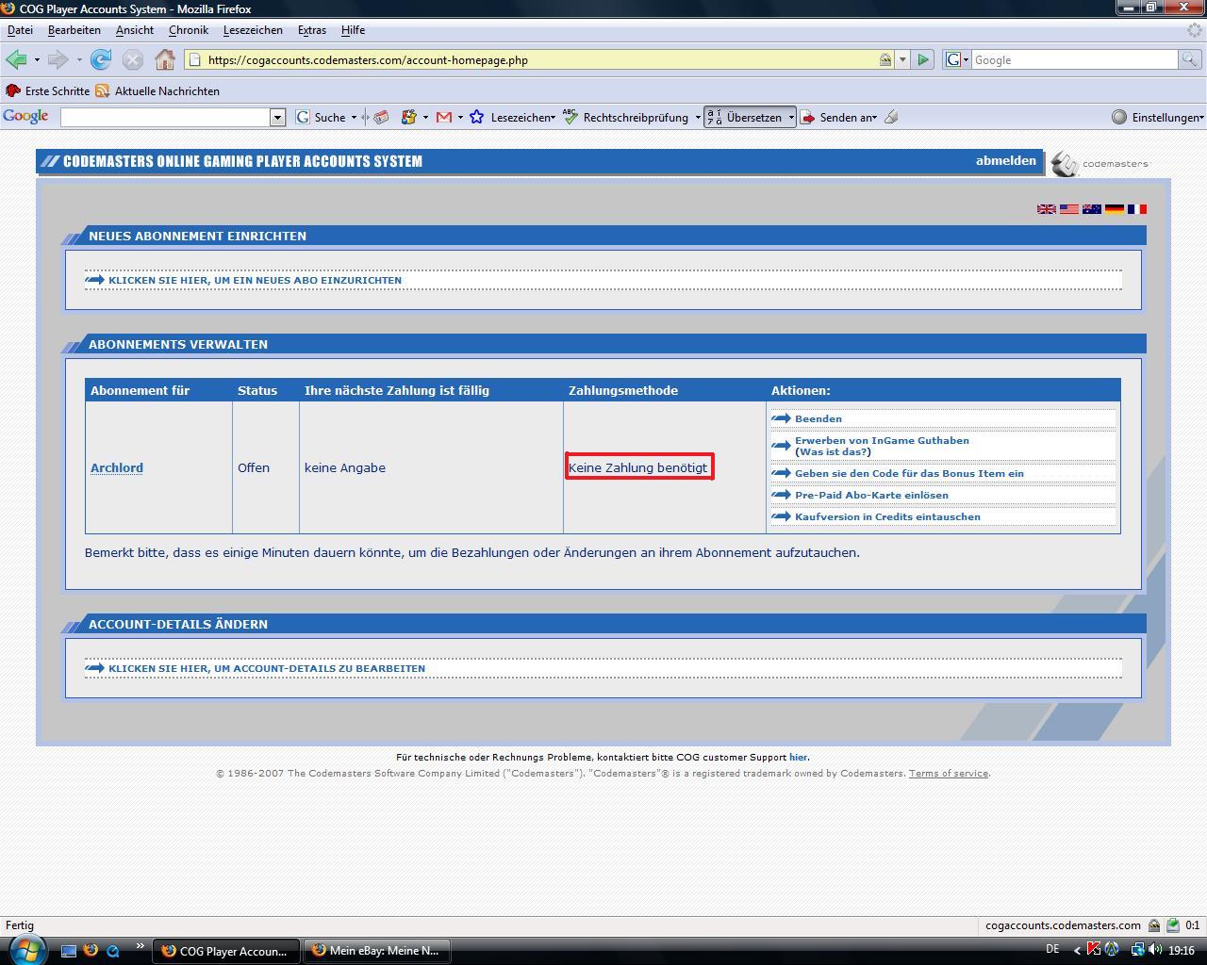Click the network tray icon
This screenshot has height=965, width=1207.
coord(1138,950)
